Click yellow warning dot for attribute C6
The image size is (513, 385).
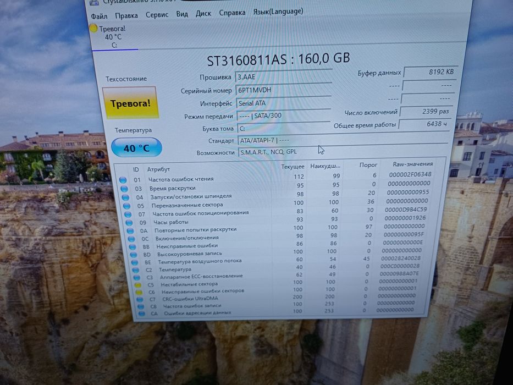(139, 293)
